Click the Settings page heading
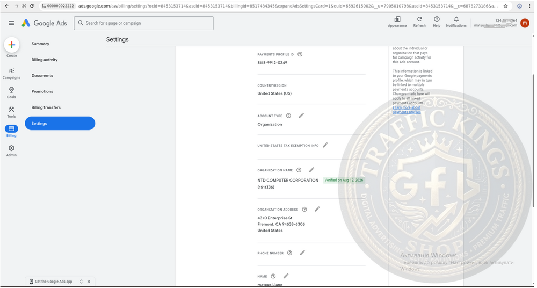 [x=118, y=39]
